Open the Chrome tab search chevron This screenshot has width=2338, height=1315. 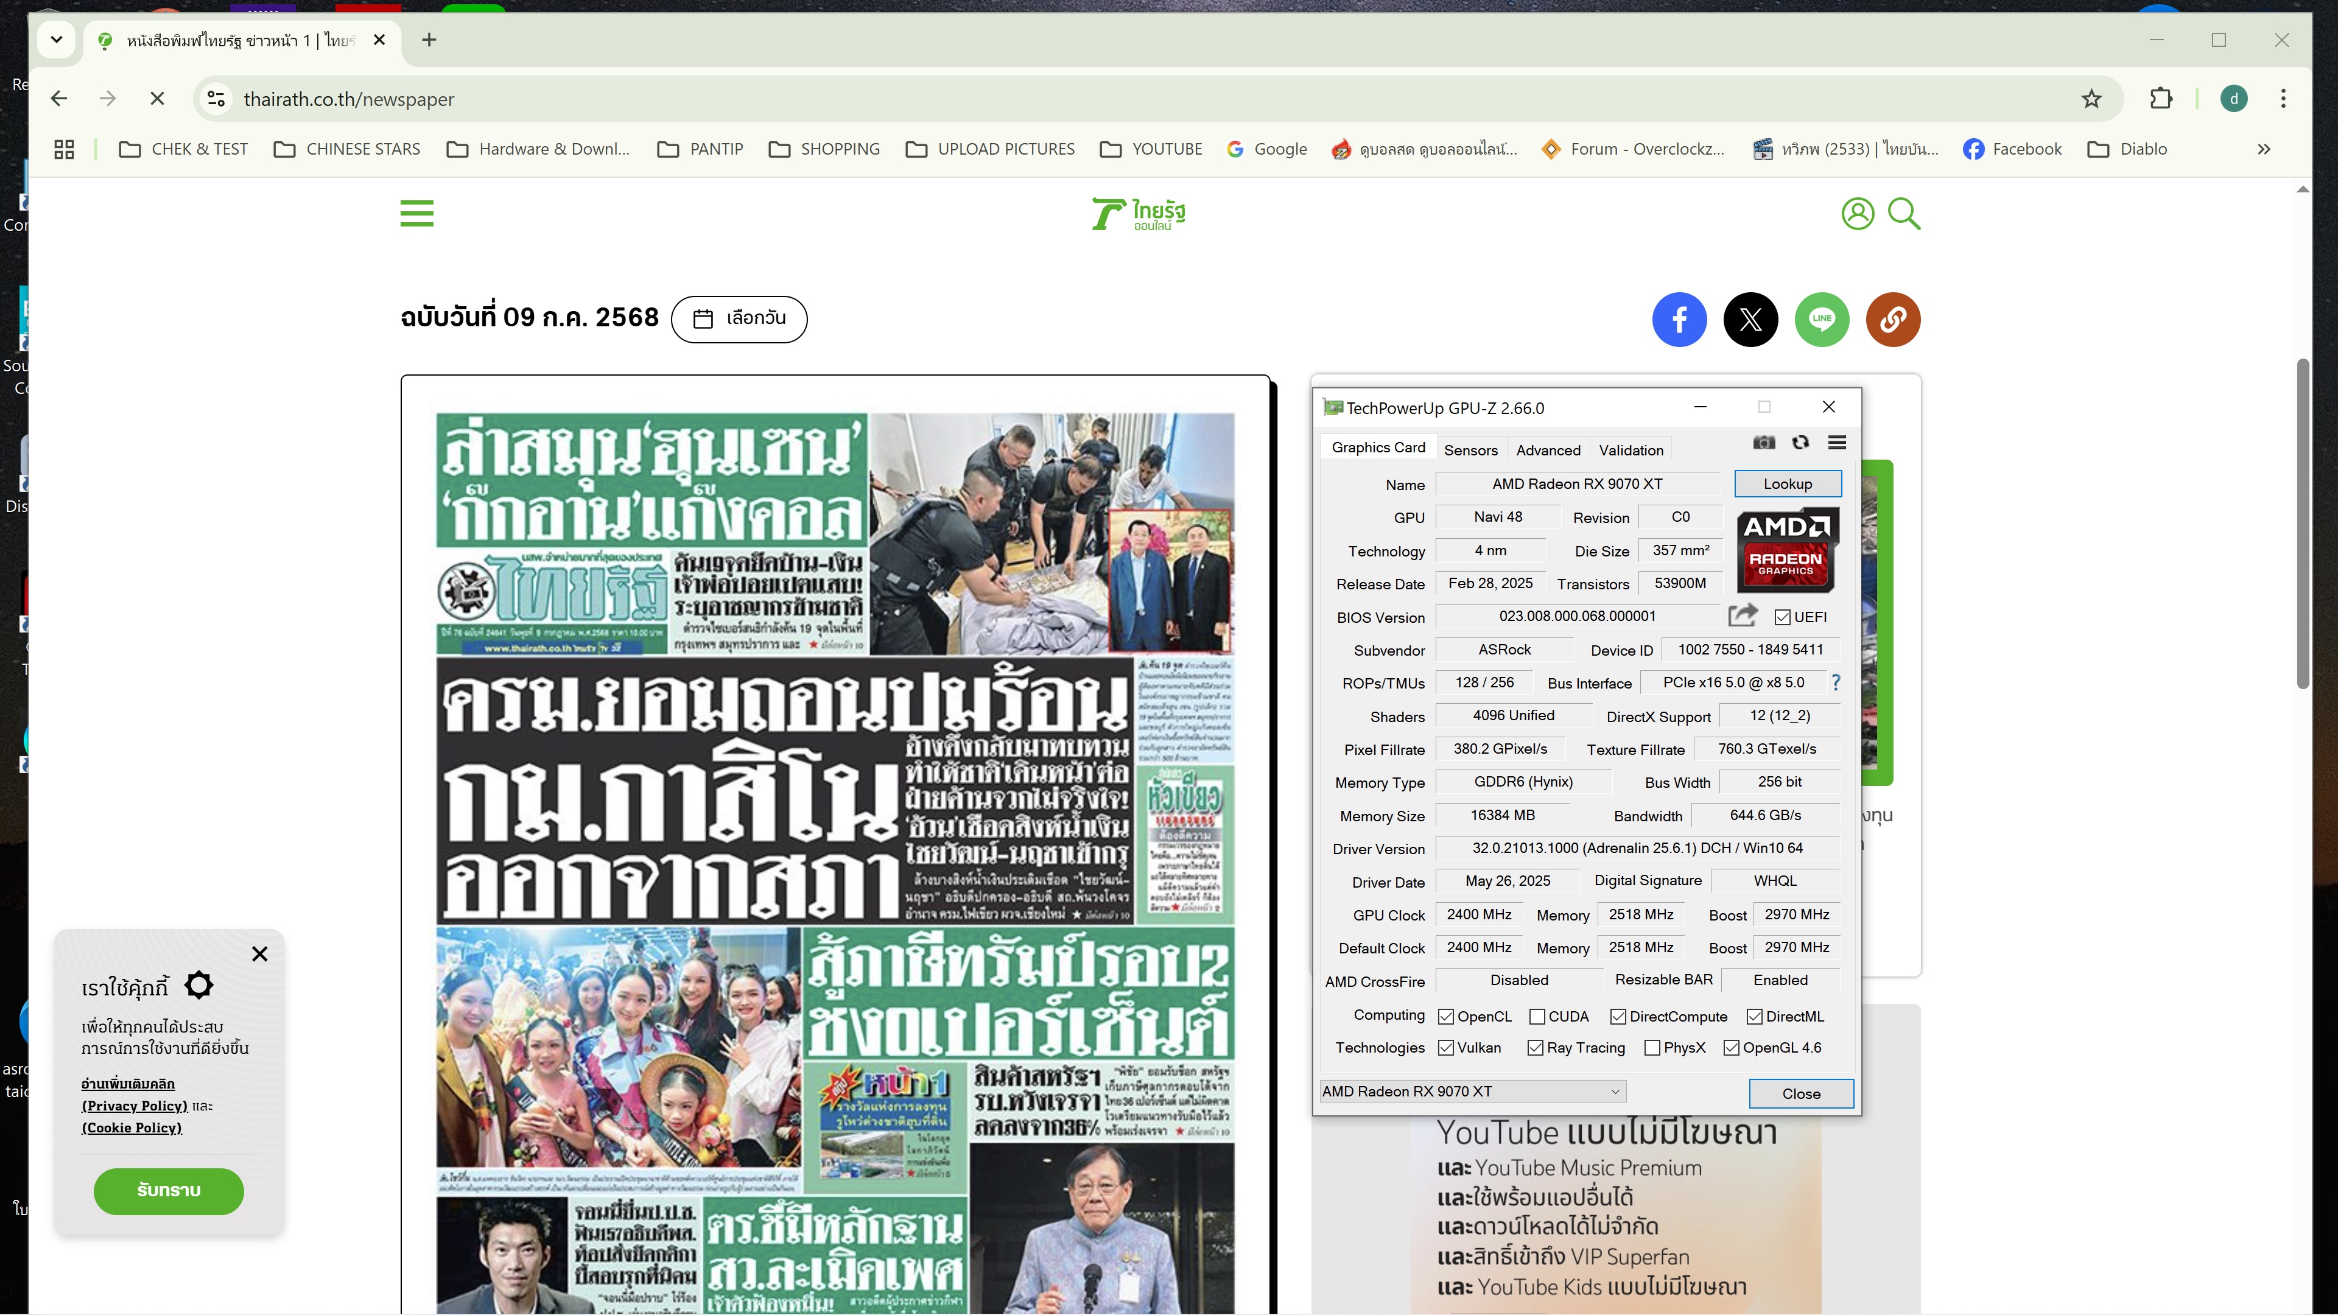56,39
